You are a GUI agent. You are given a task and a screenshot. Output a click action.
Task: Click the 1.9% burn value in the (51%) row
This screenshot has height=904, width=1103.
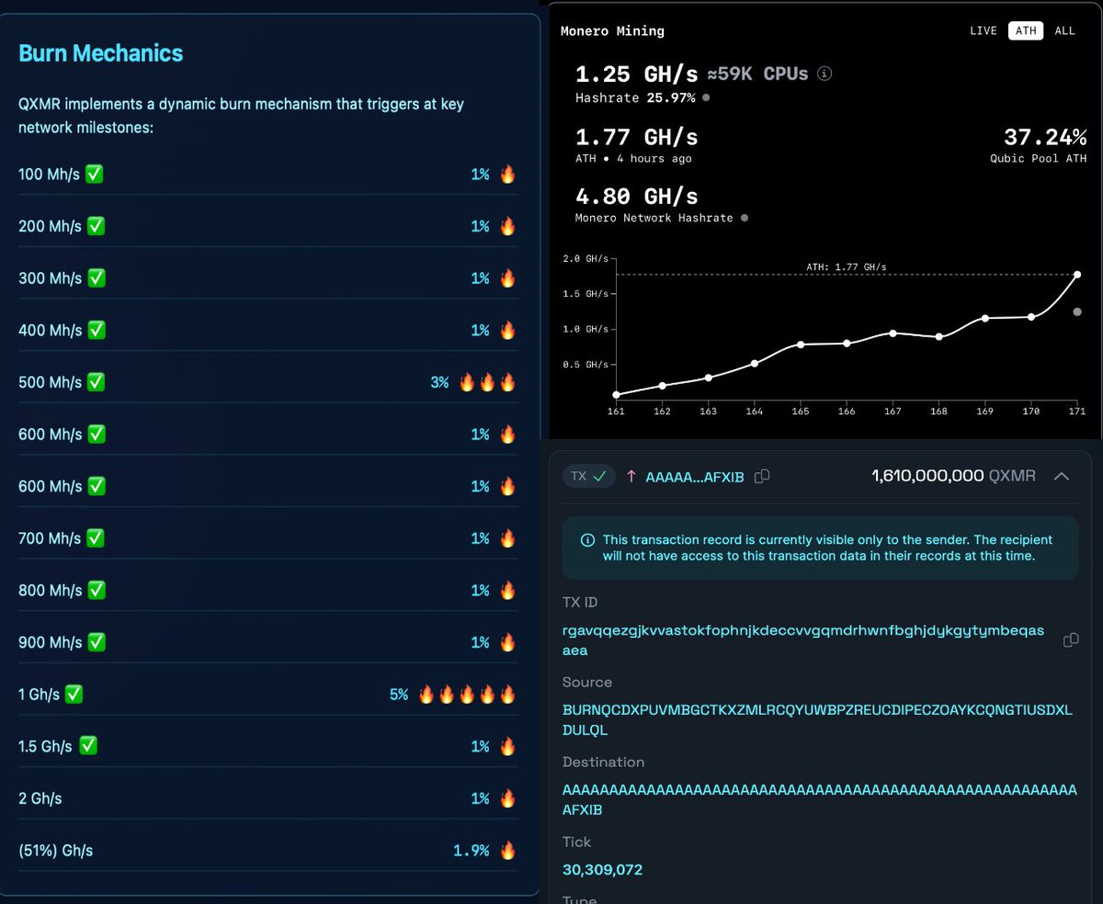[x=471, y=851]
